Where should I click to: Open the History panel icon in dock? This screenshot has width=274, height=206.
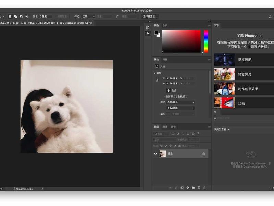[x=148, y=27]
